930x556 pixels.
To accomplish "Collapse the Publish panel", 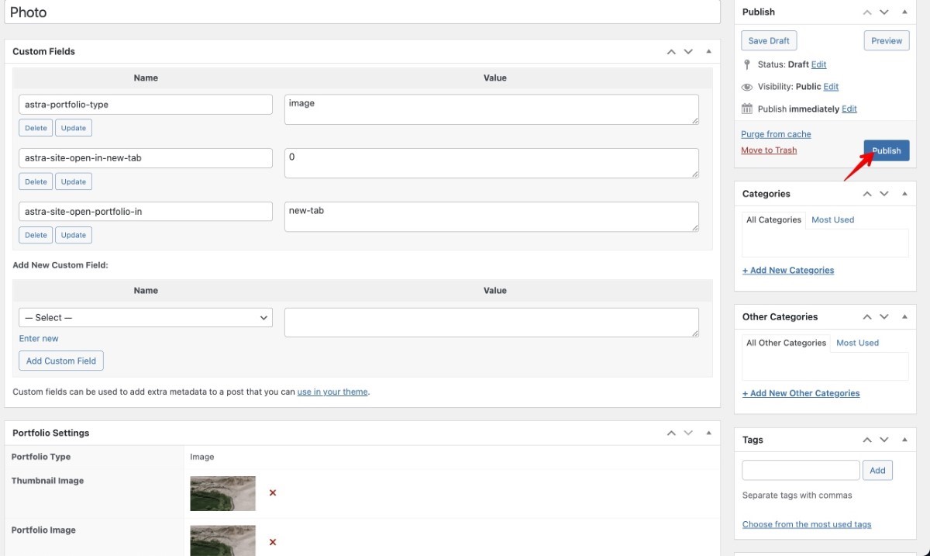I will coord(904,12).
